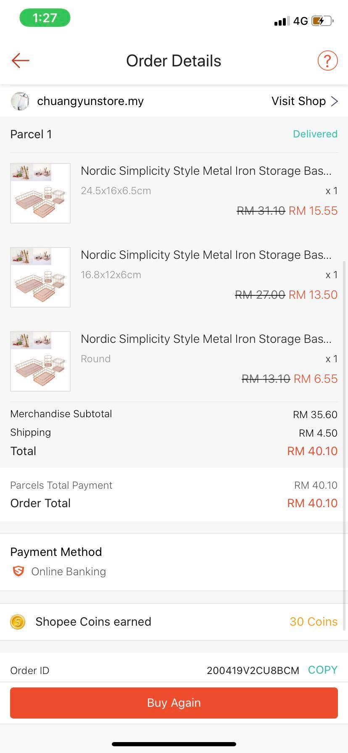
Task: Tap the Delivered parcel status
Action: tap(315, 134)
